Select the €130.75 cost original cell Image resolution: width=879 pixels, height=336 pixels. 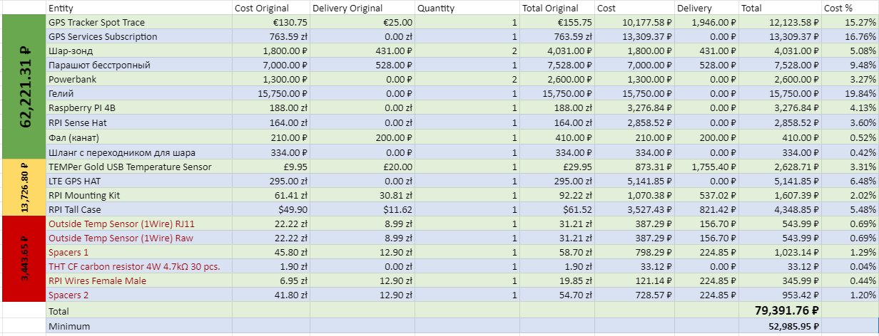click(x=271, y=23)
